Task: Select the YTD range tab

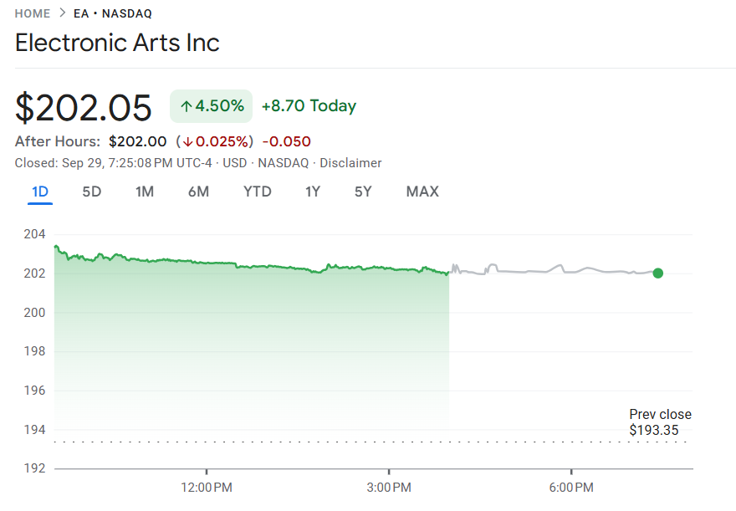Action: click(x=258, y=192)
